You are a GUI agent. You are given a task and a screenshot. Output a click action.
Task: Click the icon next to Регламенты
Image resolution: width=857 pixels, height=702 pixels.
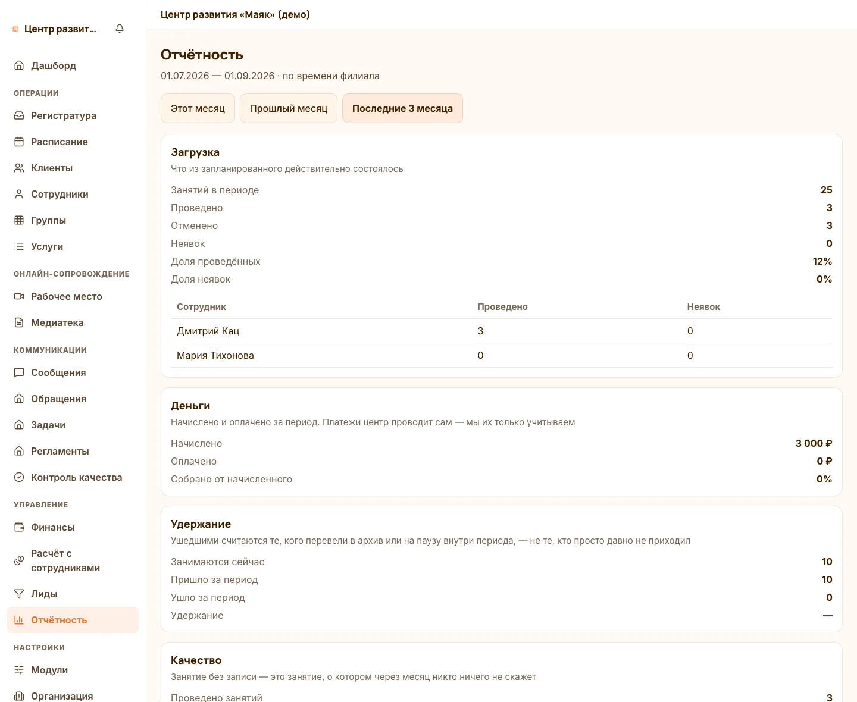pos(19,451)
